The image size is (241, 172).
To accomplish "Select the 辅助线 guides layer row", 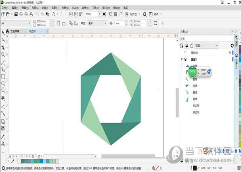I will point(206,53).
